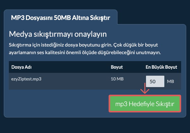Click the MB unit label beside the input
The height and width of the screenshot is (133, 190).
pos(170,81)
